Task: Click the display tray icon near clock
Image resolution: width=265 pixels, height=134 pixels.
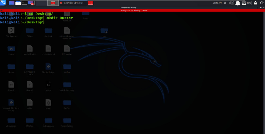Action: coord(225,3)
